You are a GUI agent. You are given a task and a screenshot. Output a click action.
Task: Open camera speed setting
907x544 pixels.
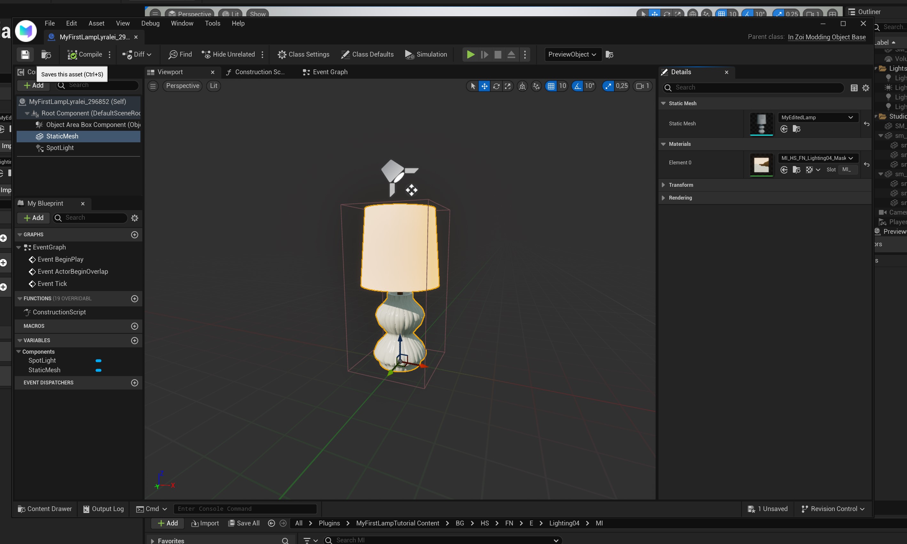(643, 86)
